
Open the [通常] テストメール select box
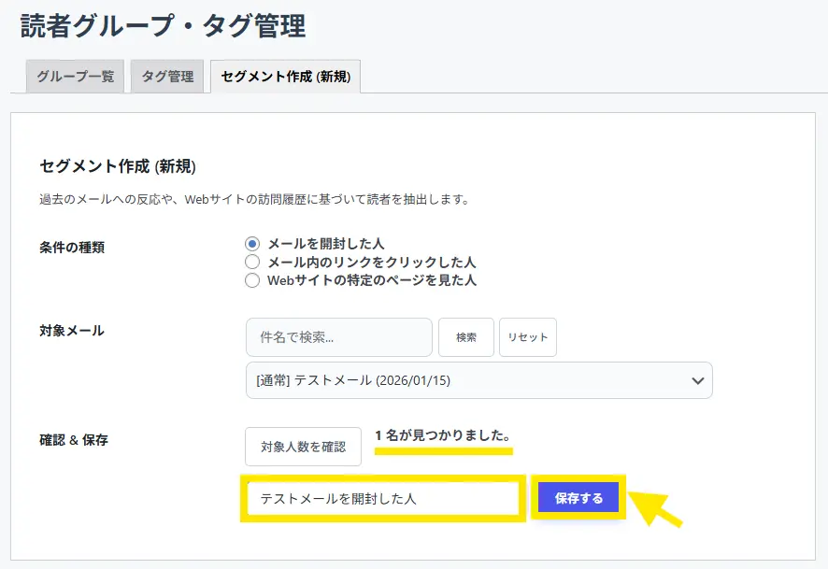click(467, 380)
